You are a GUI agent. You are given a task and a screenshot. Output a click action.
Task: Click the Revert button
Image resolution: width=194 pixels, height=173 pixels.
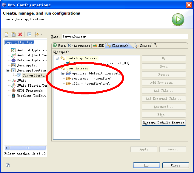[173, 149]
